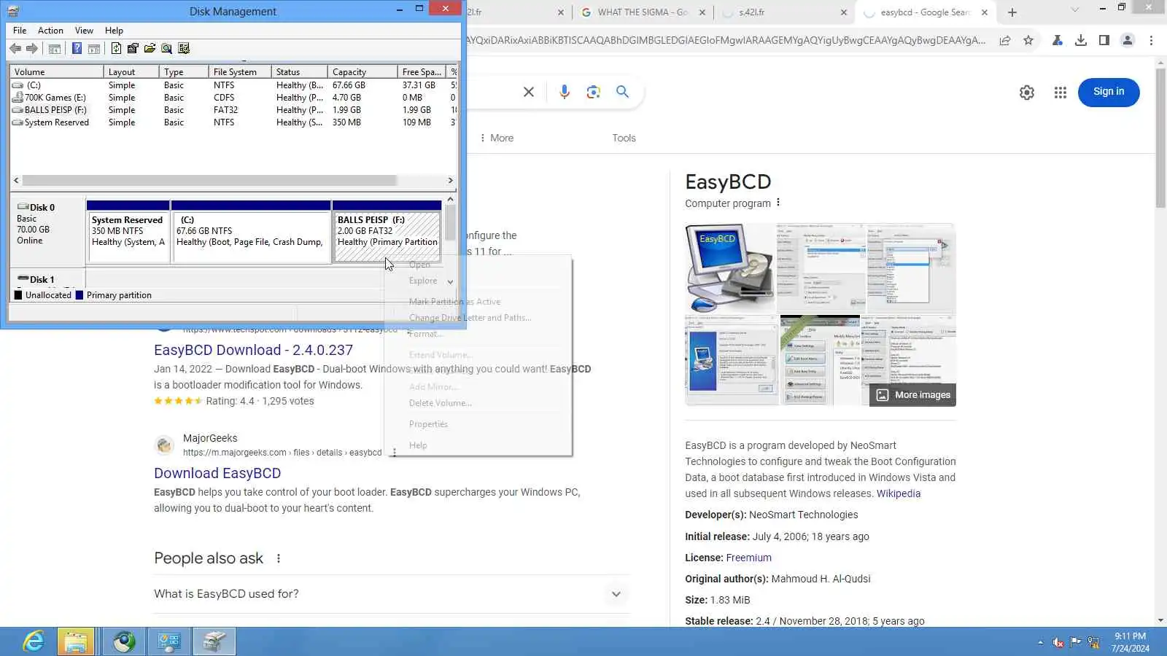Open the Action menu in Disk Management

[x=50, y=31]
